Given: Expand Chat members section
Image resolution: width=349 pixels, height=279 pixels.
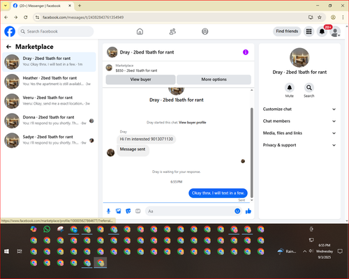Looking at the screenshot, I should [299, 121].
